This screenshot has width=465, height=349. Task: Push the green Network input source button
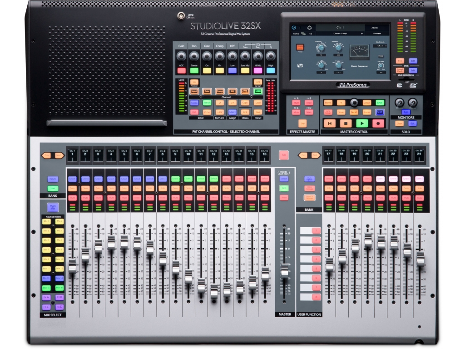[207, 103]
